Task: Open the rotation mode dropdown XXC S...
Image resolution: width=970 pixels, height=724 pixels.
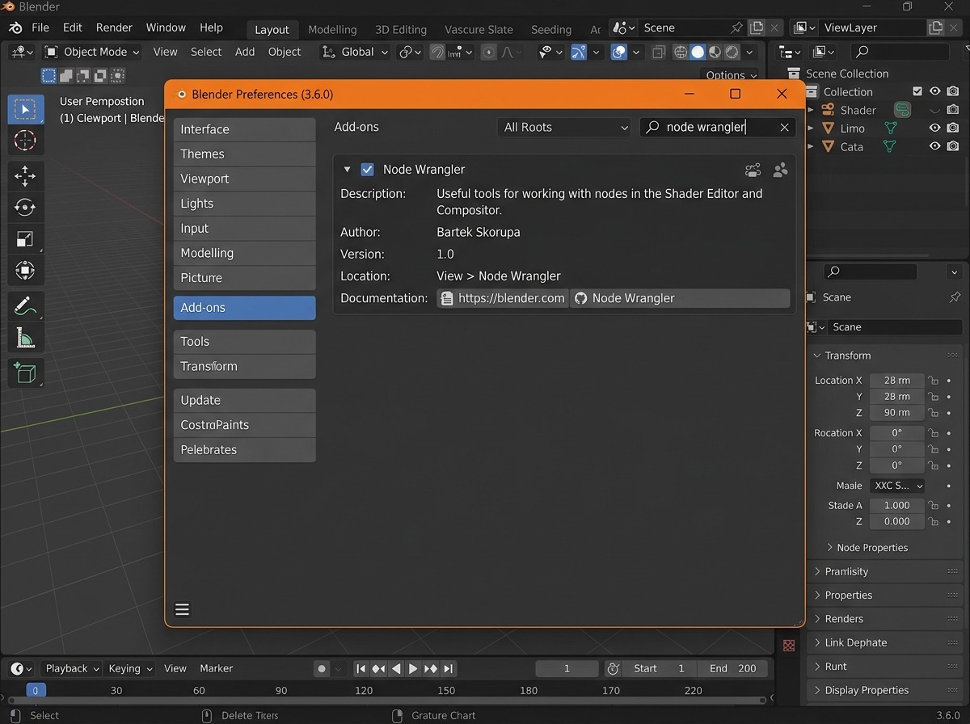Action: 897,486
